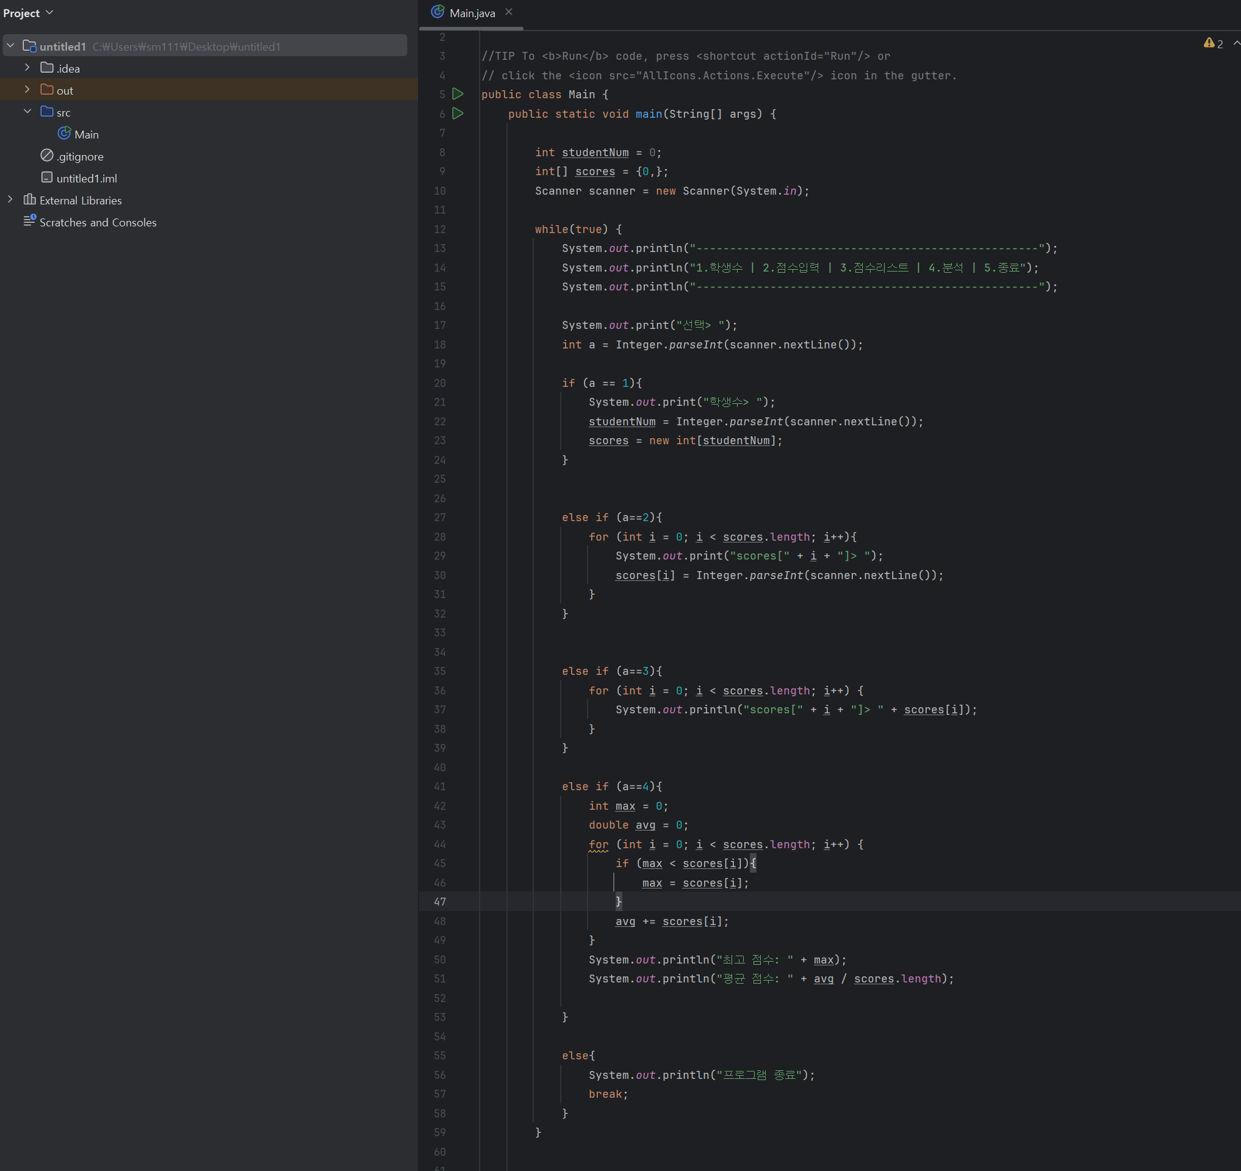Select the out folder in project tree

(x=65, y=90)
